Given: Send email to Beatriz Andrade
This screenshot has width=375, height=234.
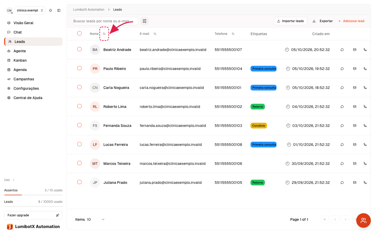Looking at the screenshot, I should click(355, 50).
